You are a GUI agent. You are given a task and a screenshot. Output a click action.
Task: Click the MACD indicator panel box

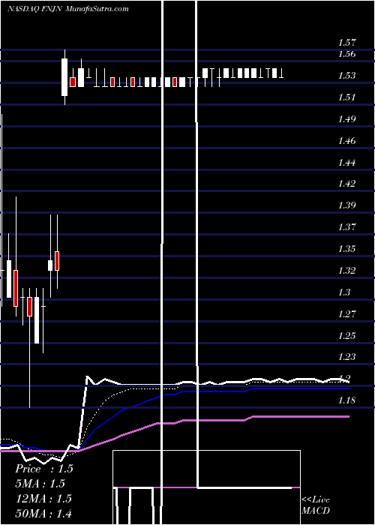coord(206,487)
